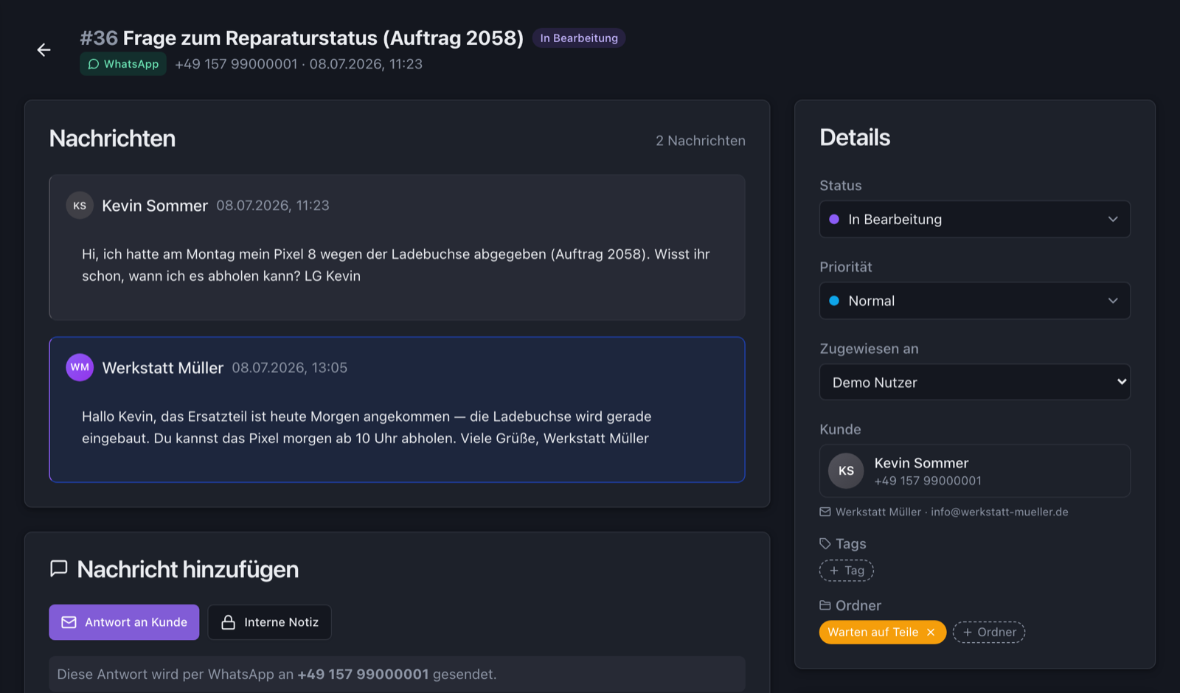The width and height of the screenshot is (1180, 693).
Task: Click the purple WM avatar of Werkstatt Müller
Action: (80, 367)
